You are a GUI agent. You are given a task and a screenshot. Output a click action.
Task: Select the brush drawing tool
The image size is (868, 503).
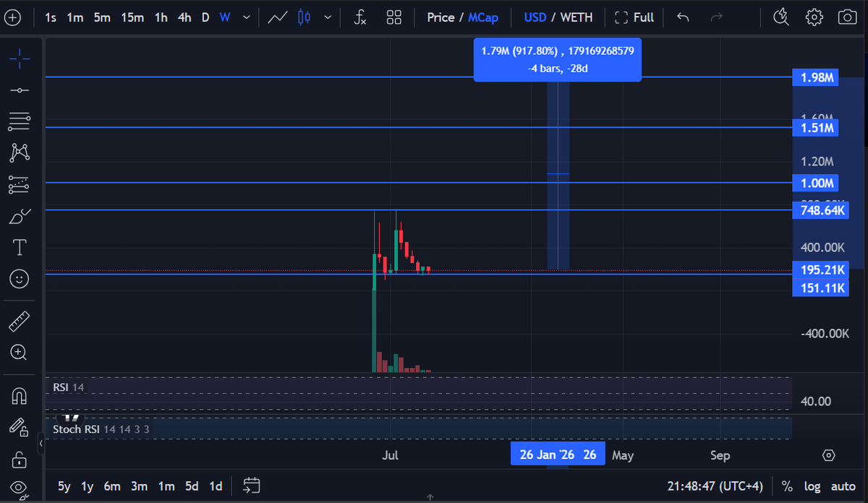(20, 215)
